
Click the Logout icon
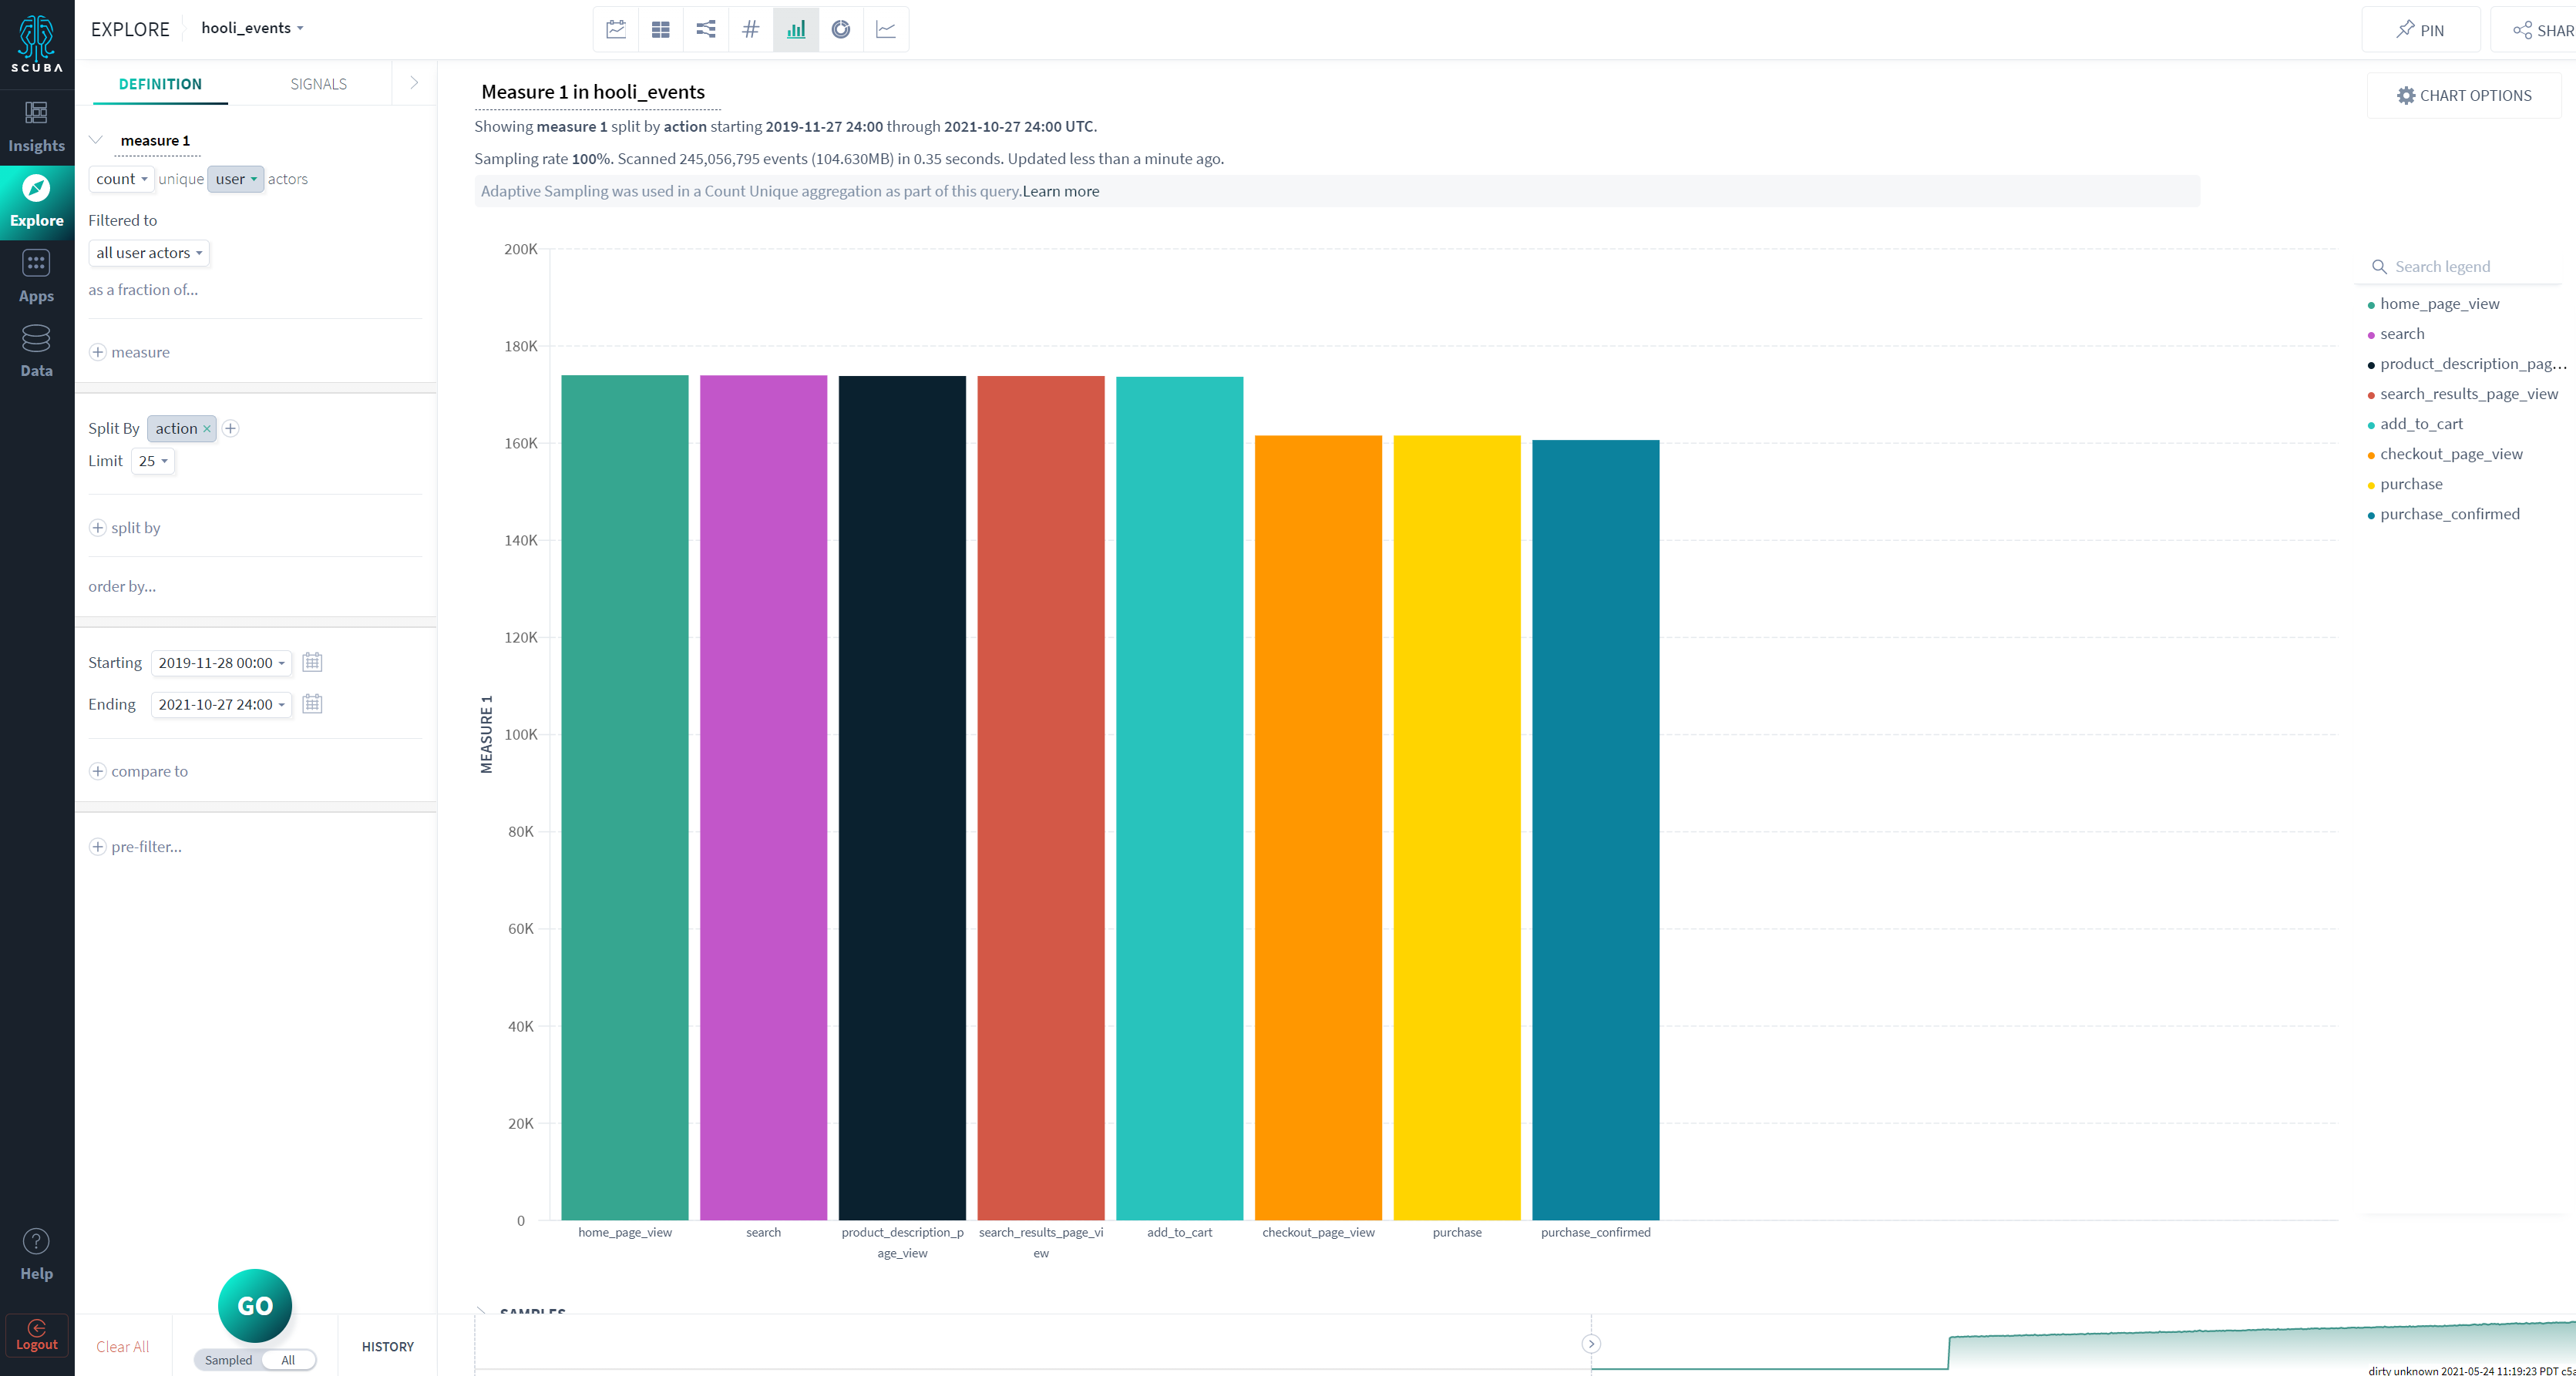coord(37,1335)
